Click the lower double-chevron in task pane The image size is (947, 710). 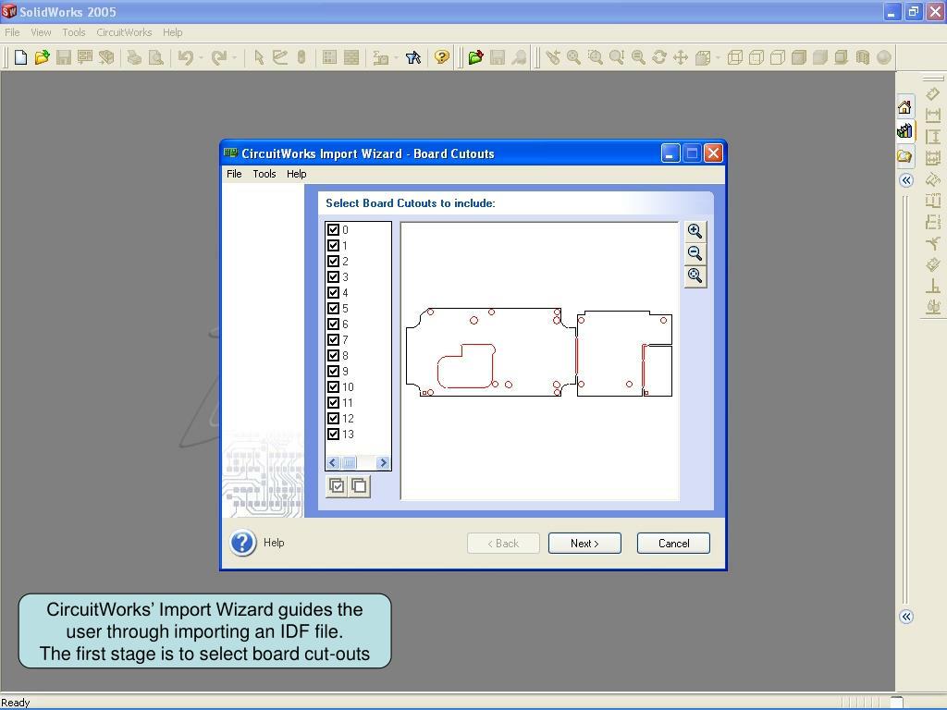tap(906, 617)
